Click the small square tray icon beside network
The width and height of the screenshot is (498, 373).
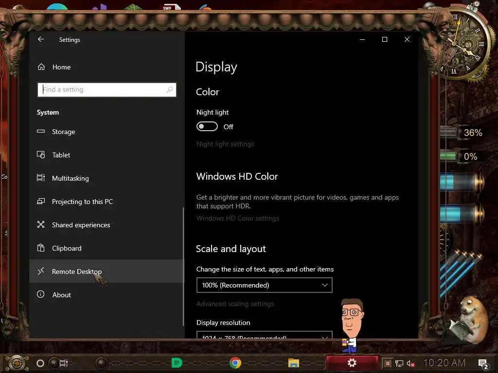tap(388, 363)
